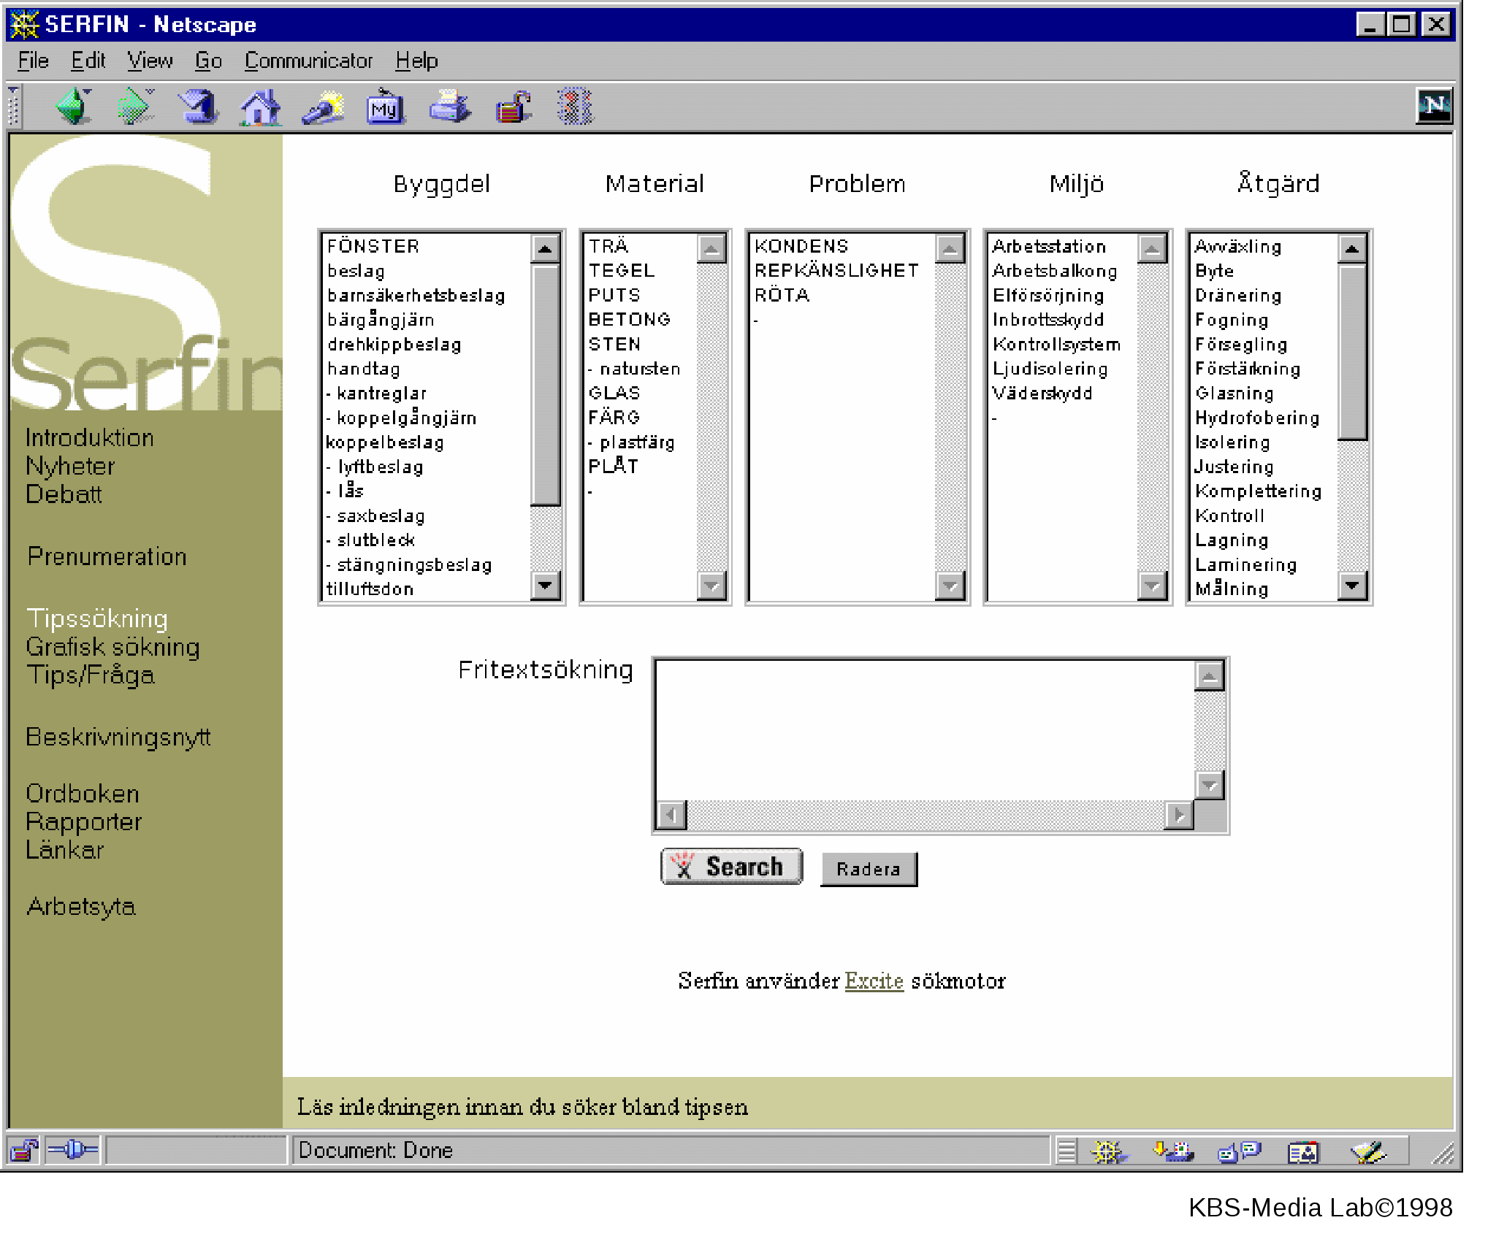This screenshot has width=1496, height=1250.
Task: Open Rapporter sidebar link
Action: [x=83, y=822]
